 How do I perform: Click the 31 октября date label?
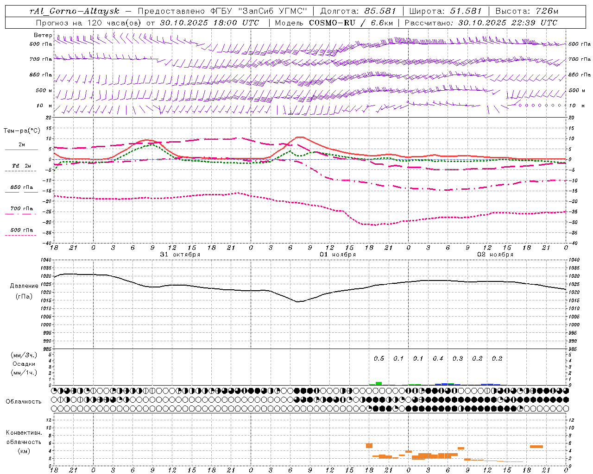(x=180, y=255)
